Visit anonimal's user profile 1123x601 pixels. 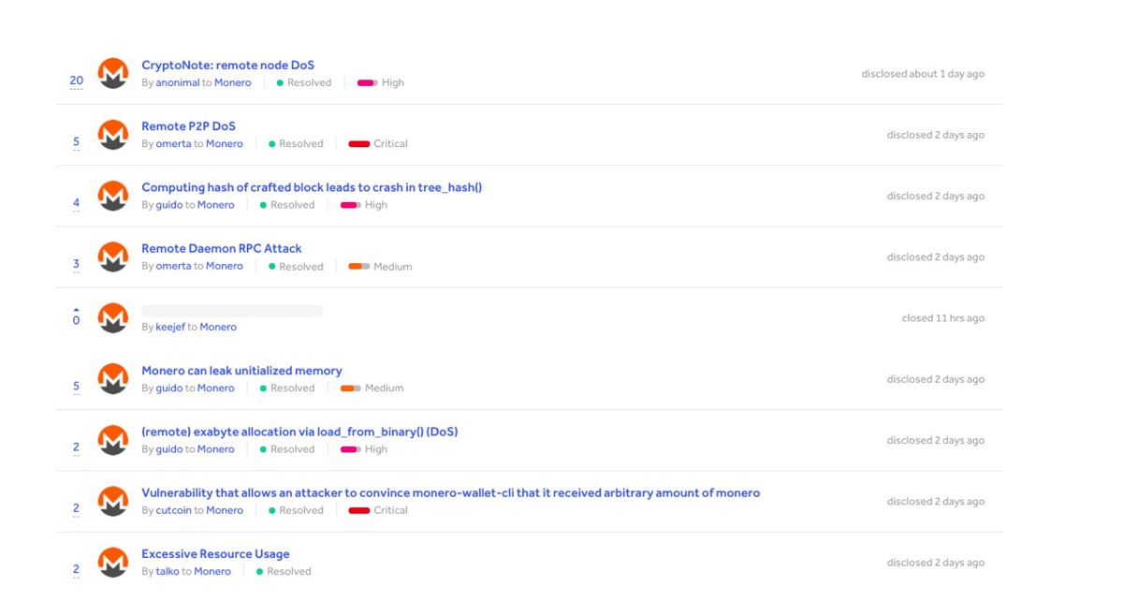pos(178,82)
